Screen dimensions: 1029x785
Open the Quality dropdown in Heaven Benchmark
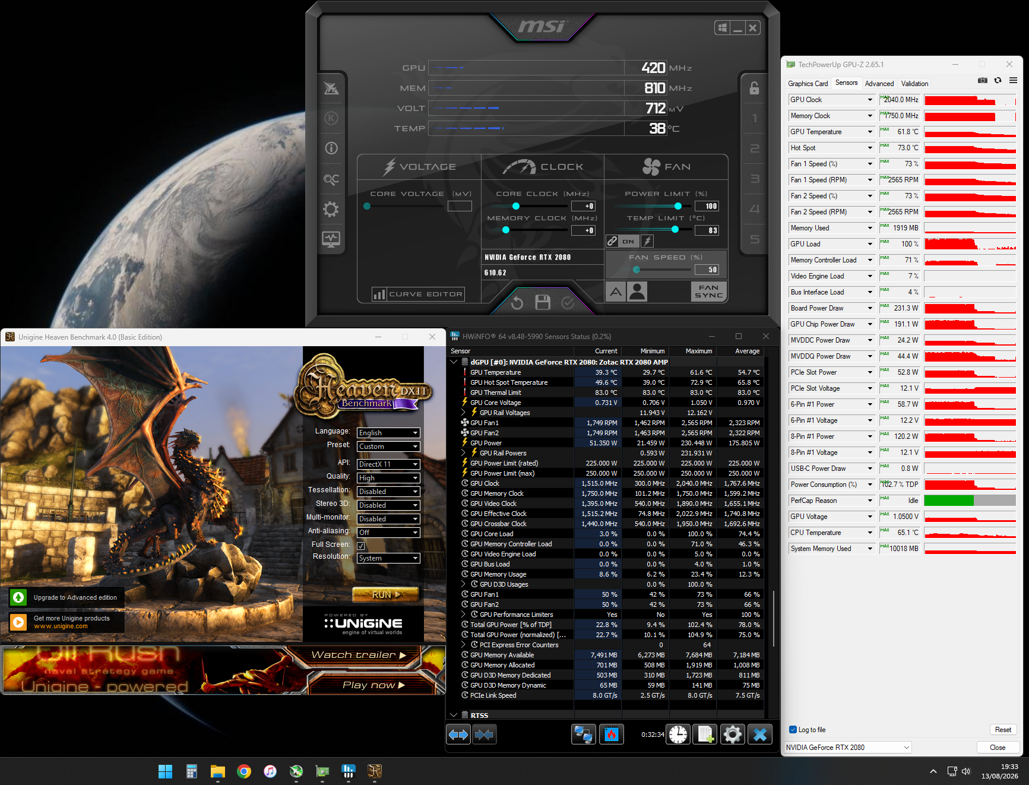(388, 478)
